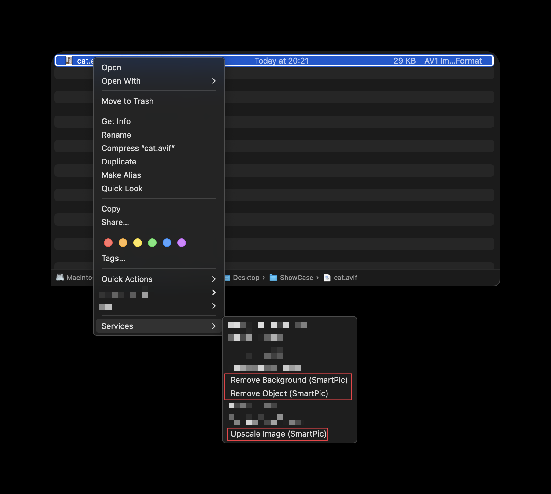Viewport: 551px width, 494px height.
Task: Click Share... in the context menu
Action: (115, 222)
